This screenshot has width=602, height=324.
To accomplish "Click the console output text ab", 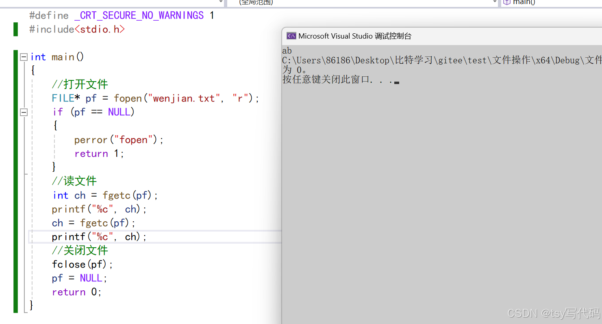I will click(287, 51).
